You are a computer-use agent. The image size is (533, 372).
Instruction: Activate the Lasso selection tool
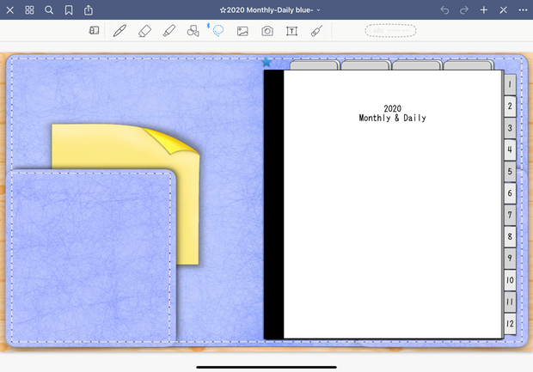[217, 31]
